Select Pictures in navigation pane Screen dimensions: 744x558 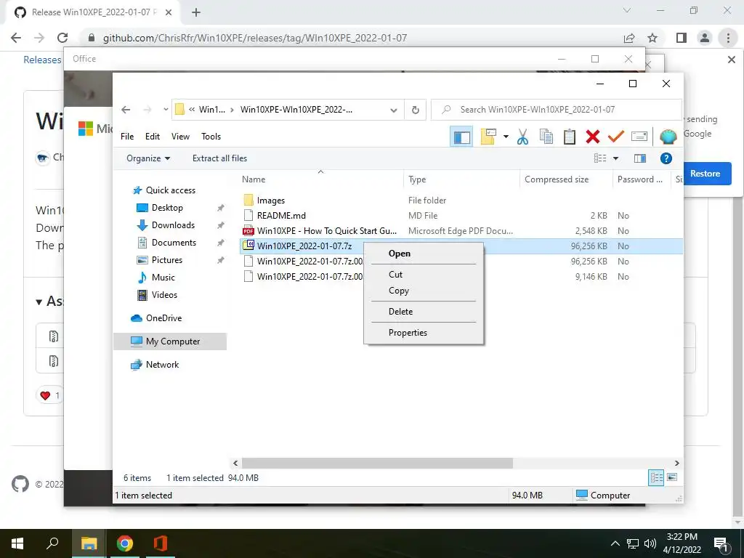coord(167,260)
